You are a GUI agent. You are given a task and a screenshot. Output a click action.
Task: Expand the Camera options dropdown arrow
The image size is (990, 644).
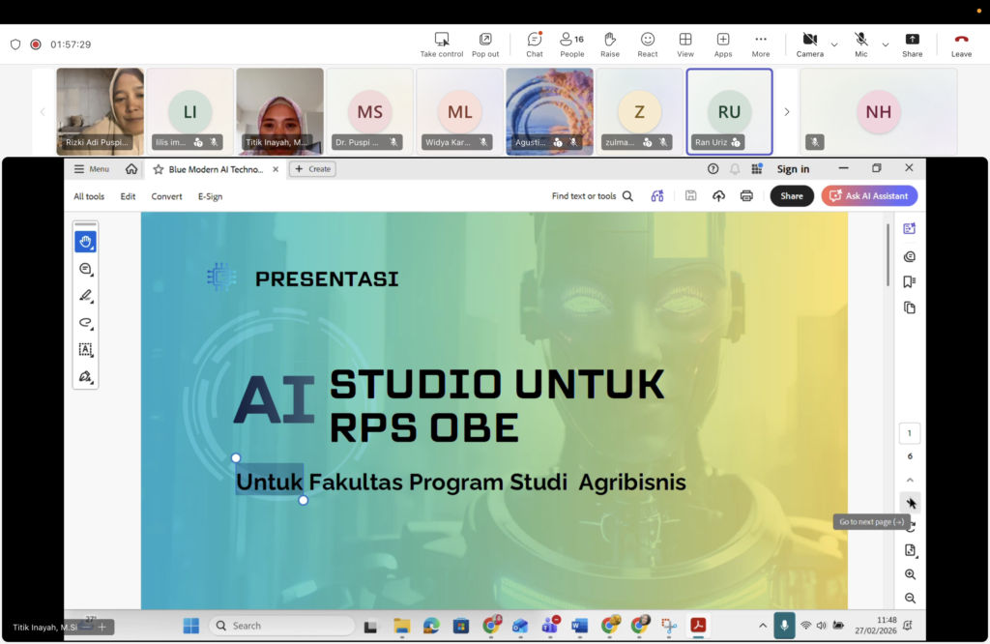coord(834,44)
